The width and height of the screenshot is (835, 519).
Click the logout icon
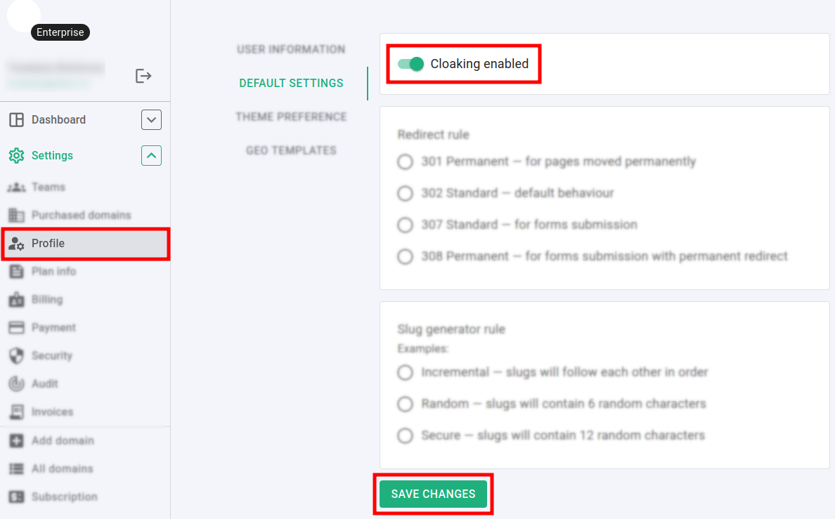pyautogui.click(x=143, y=76)
